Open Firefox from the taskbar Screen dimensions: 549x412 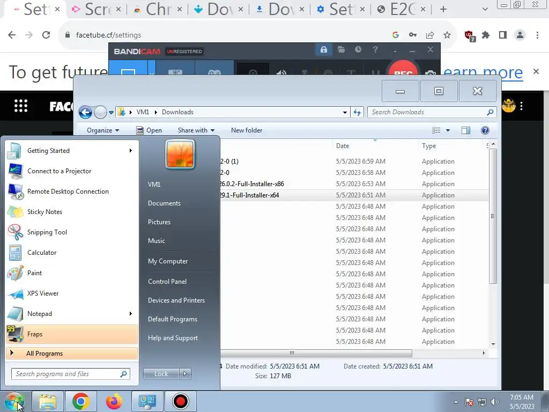click(114, 401)
